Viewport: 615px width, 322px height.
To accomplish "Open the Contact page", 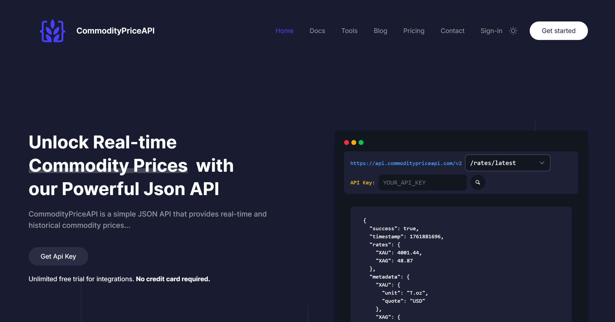I will 452,31.
